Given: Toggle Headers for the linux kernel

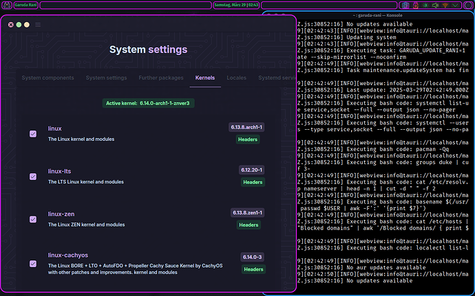Looking at the screenshot, I should point(248,139).
